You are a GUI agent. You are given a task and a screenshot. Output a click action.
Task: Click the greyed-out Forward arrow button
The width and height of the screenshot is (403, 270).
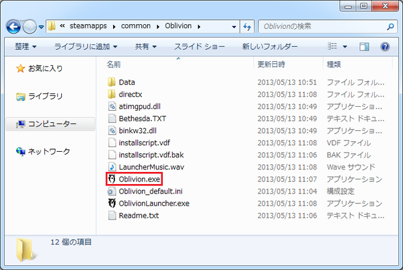[x=30, y=26]
